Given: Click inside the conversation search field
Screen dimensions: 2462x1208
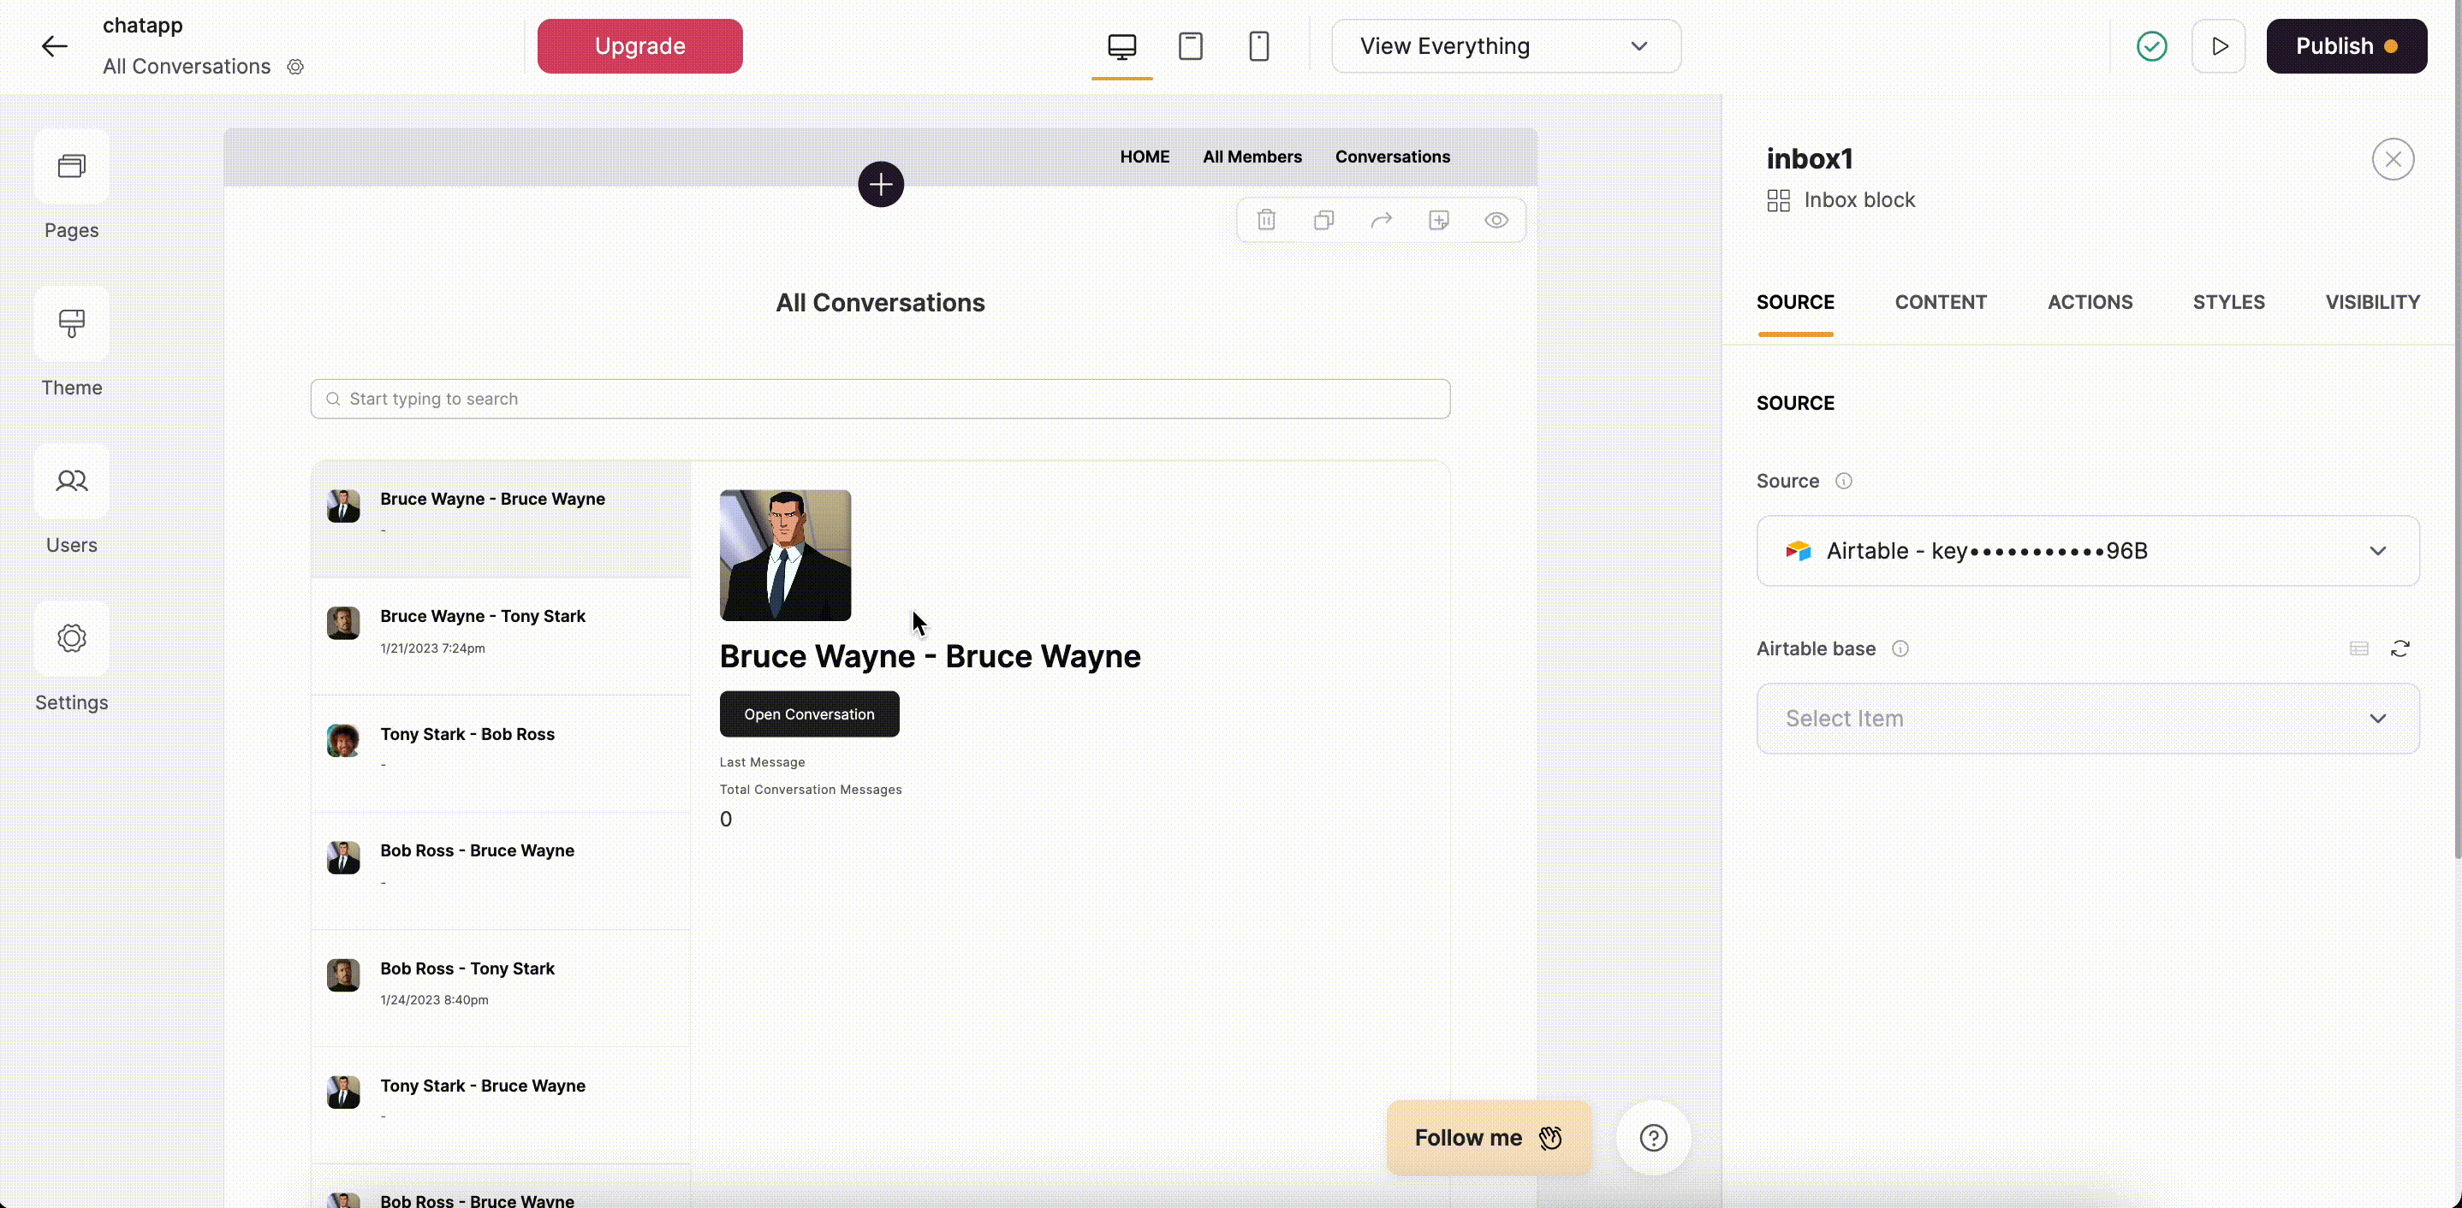Looking at the screenshot, I should pos(880,398).
